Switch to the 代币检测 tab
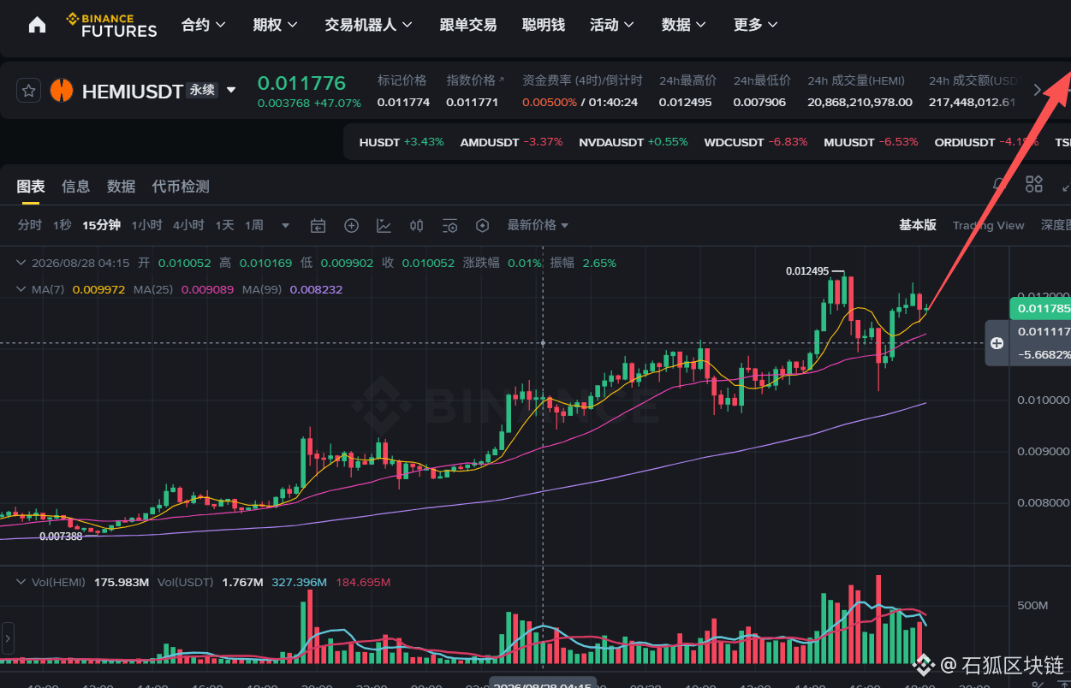The width and height of the screenshot is (1071, 688). click(181, 187)
